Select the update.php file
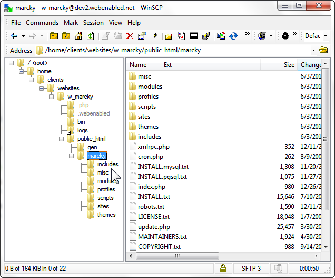Screen dimensions: 335x278 (x=154, y=227)
